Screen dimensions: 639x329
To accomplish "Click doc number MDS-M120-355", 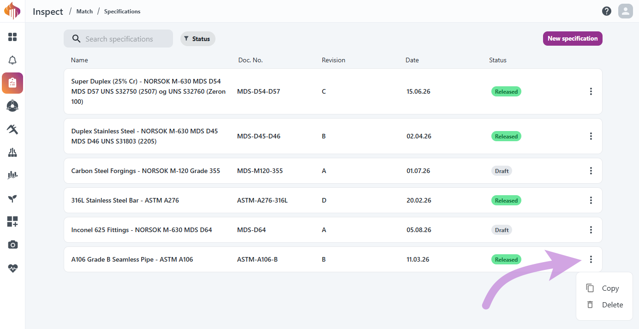I will pos(260,171).
